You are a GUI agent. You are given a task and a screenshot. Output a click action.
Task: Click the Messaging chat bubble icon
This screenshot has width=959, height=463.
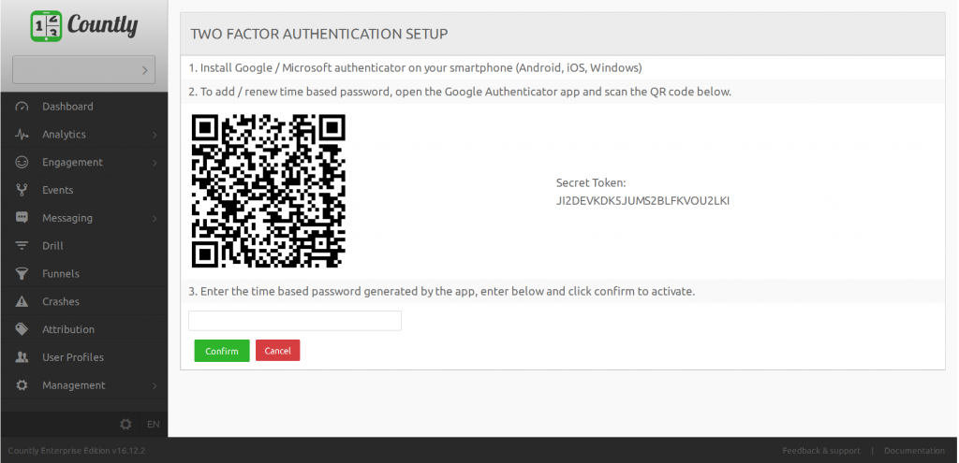(x=22, y=218)
